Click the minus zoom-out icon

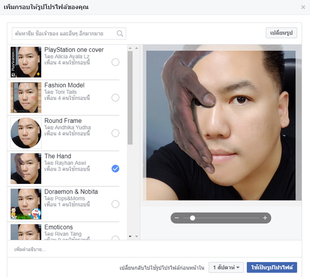pos(177,218)
